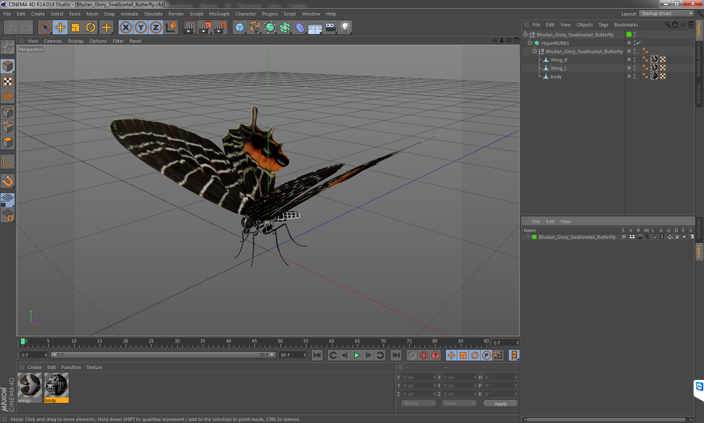This screenshot has height=423, width=704.
Task: Click the Apply button
Action: coord(500,403)
